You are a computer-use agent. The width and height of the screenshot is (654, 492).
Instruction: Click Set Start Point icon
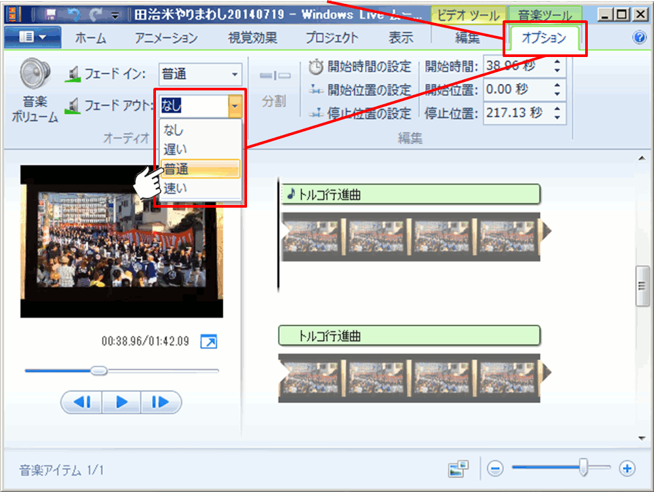click(x=317, y=90)
